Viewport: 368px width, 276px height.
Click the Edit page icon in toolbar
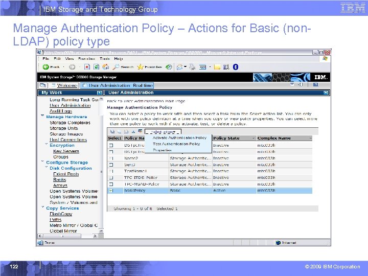pyautogui.click(x=202, y=67)
